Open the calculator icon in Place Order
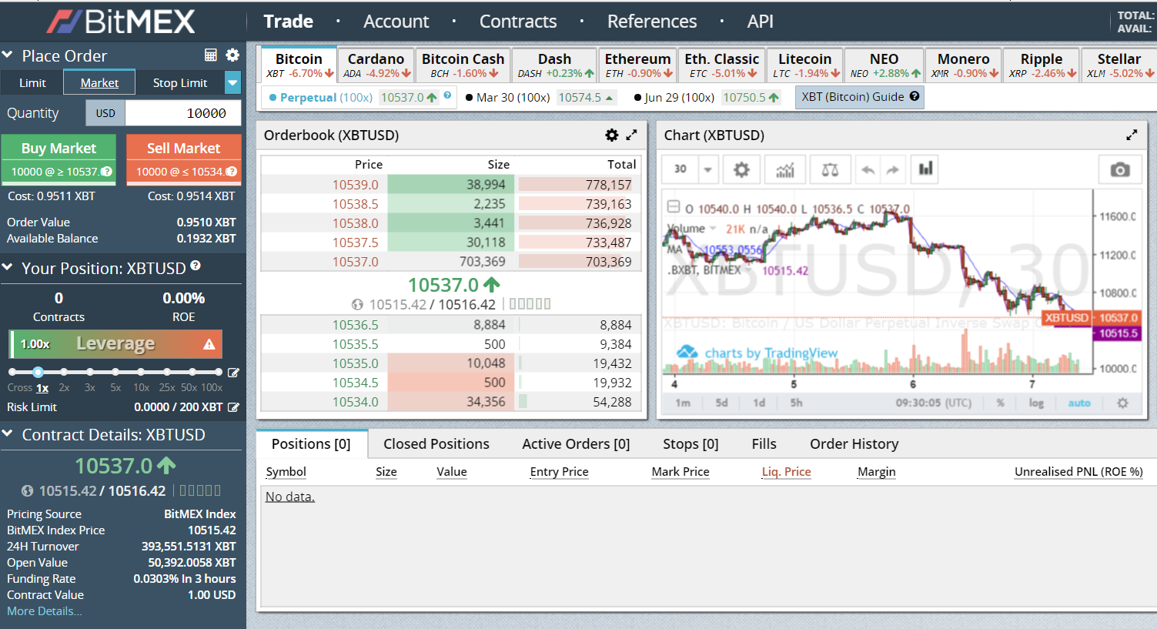Screen dimensions: 1157x629 pyautogui.click(x=210, y=55)
